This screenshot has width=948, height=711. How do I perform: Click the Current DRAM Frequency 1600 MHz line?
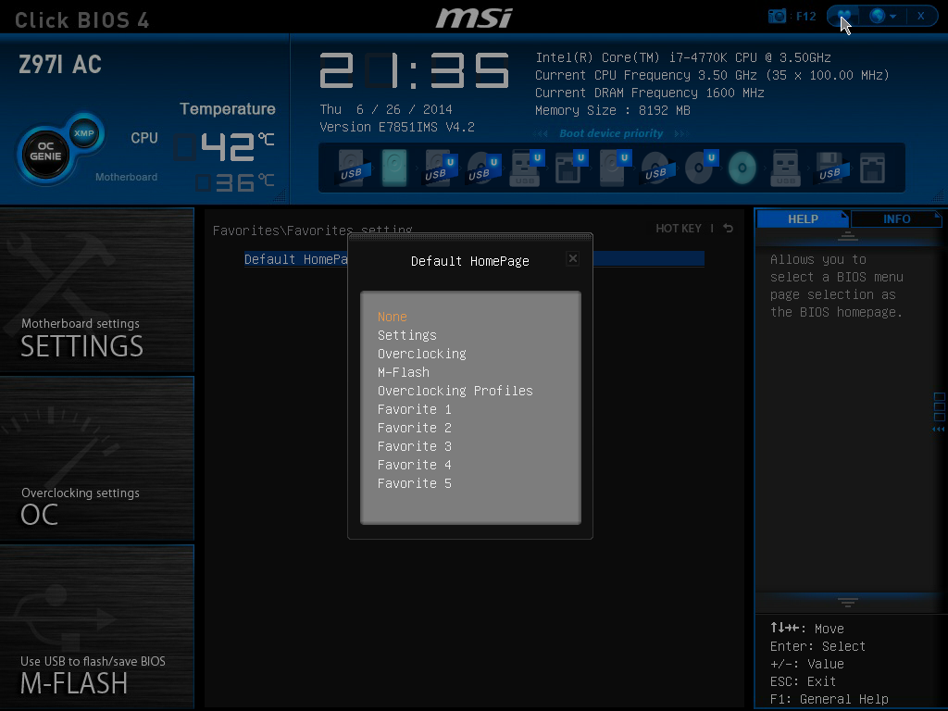649,94
